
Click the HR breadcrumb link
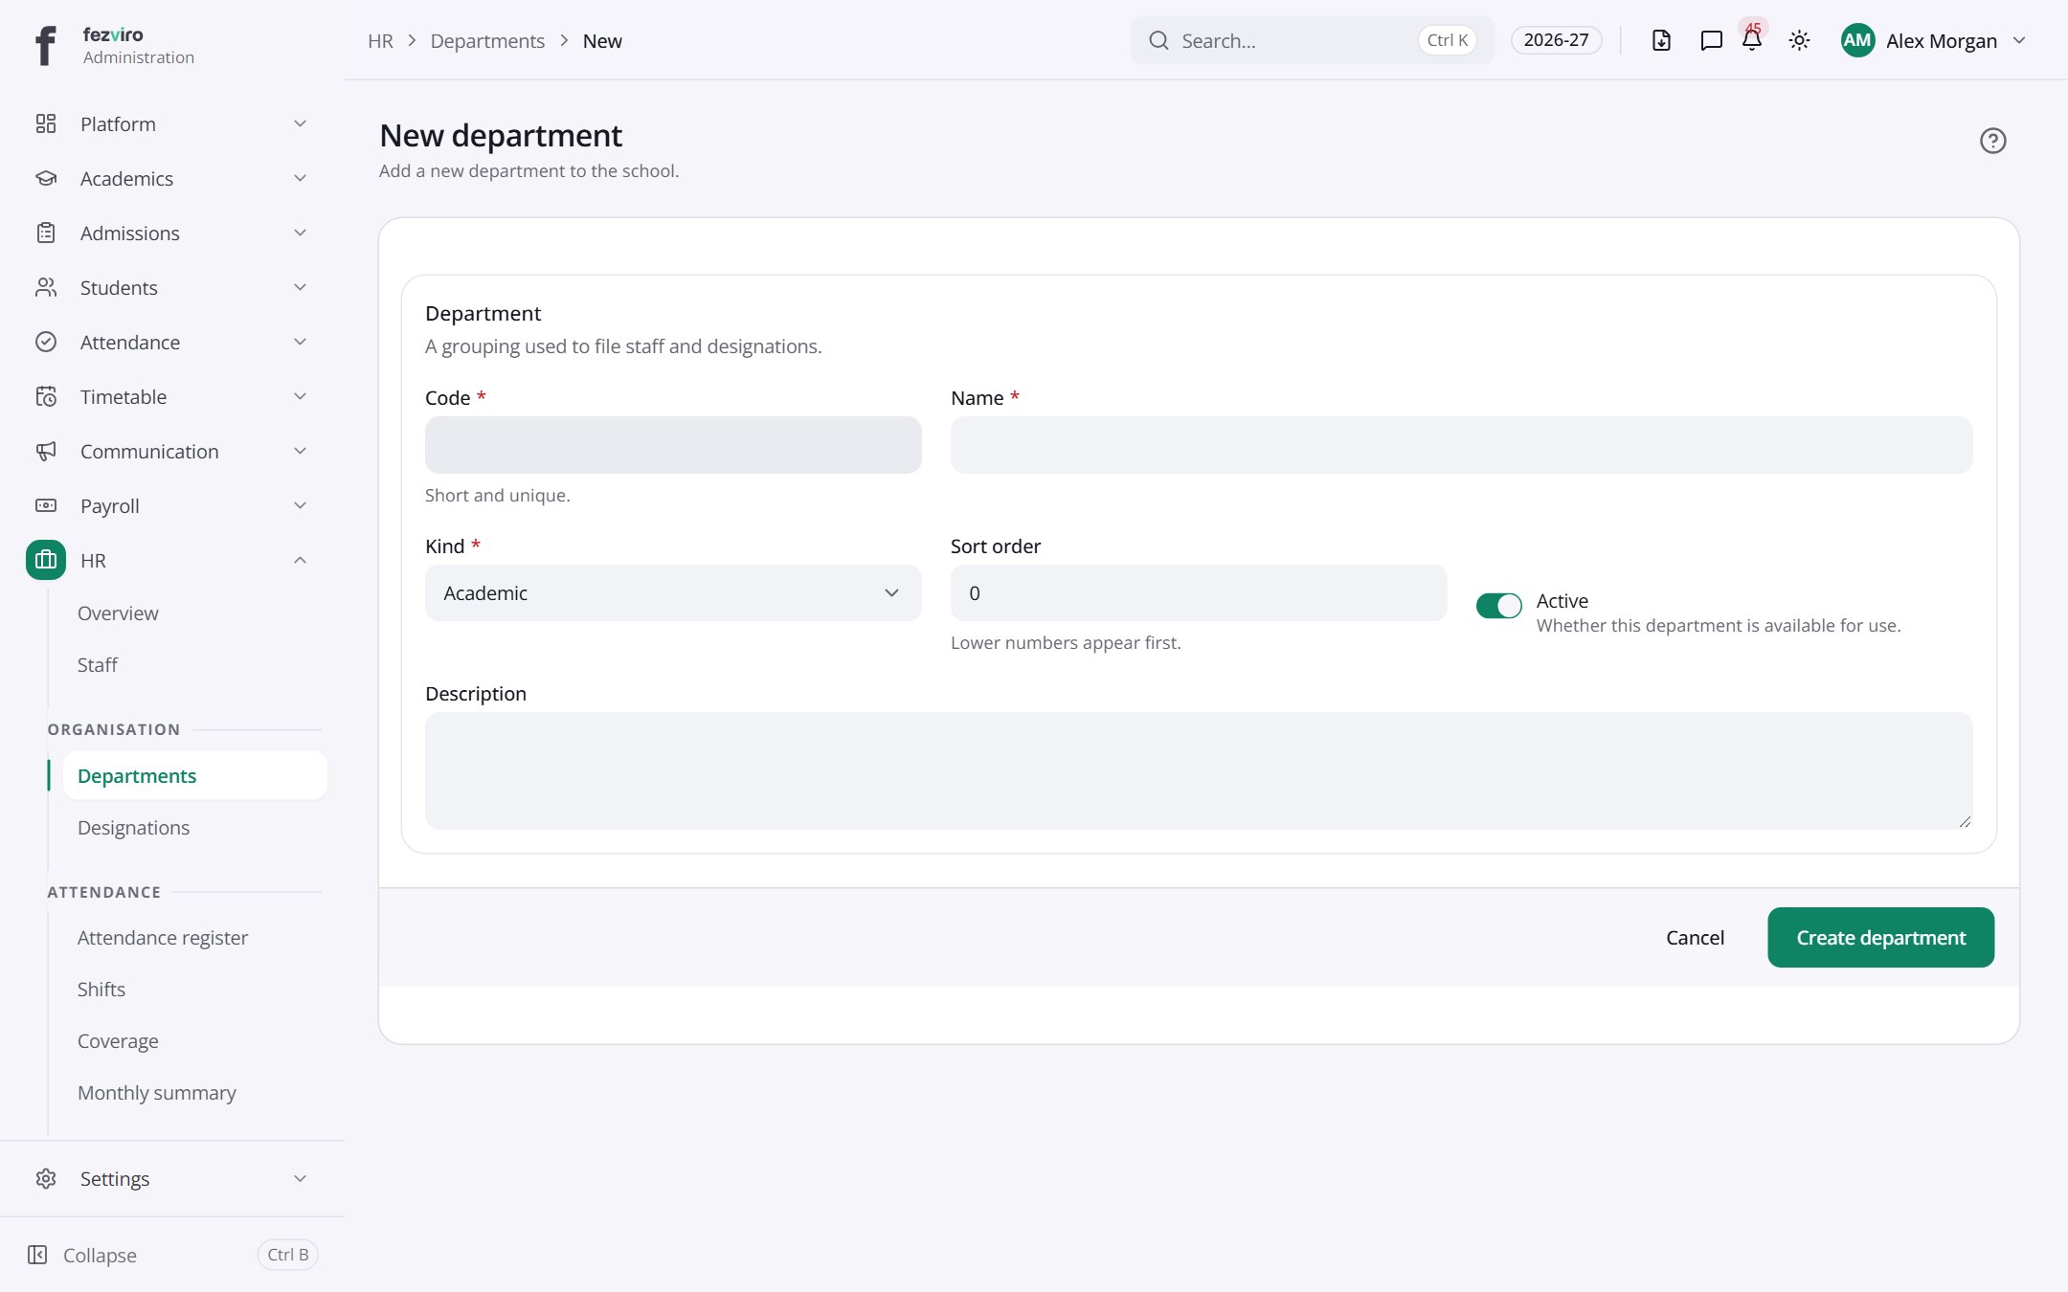click(380, 41)
